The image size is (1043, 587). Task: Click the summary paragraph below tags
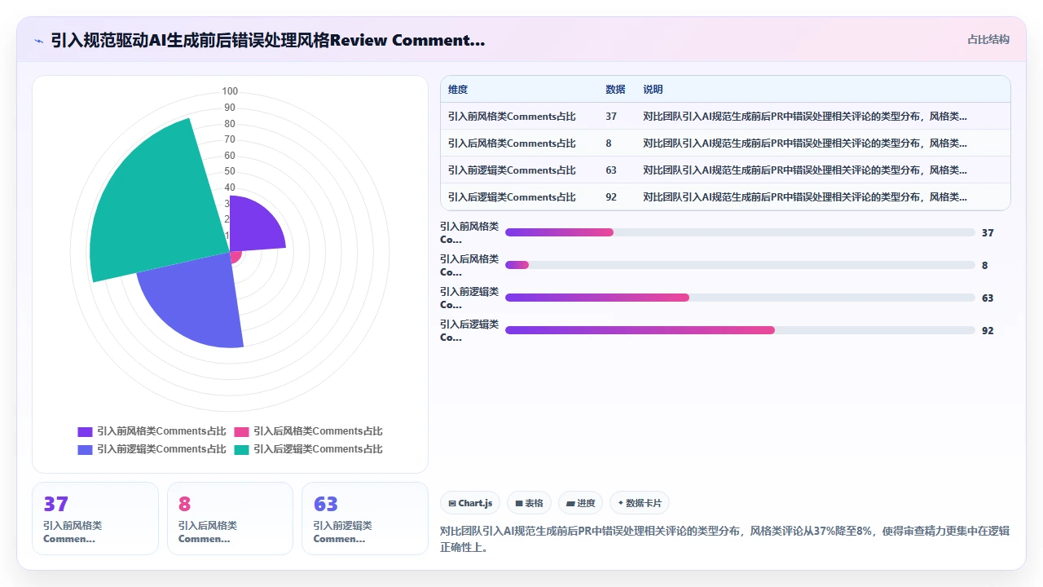click(724, 539)
